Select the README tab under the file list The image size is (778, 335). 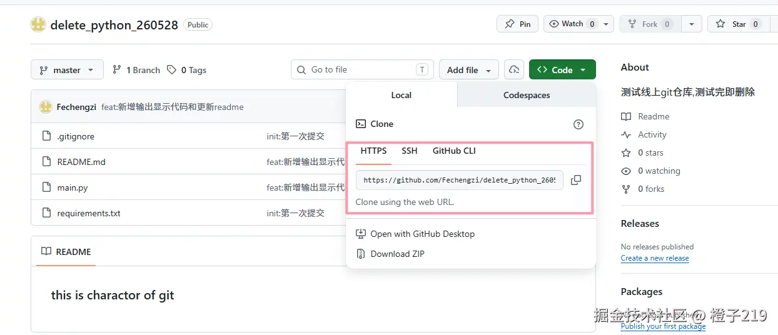(66, 252)
